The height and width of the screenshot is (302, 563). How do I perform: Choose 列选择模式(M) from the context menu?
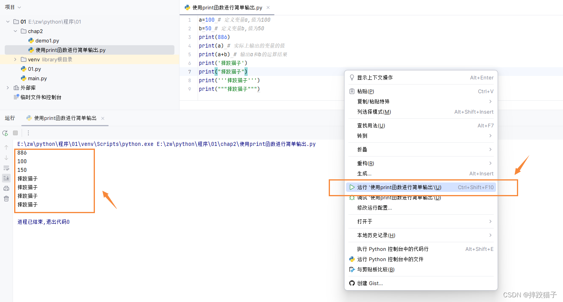coord(421,112)
